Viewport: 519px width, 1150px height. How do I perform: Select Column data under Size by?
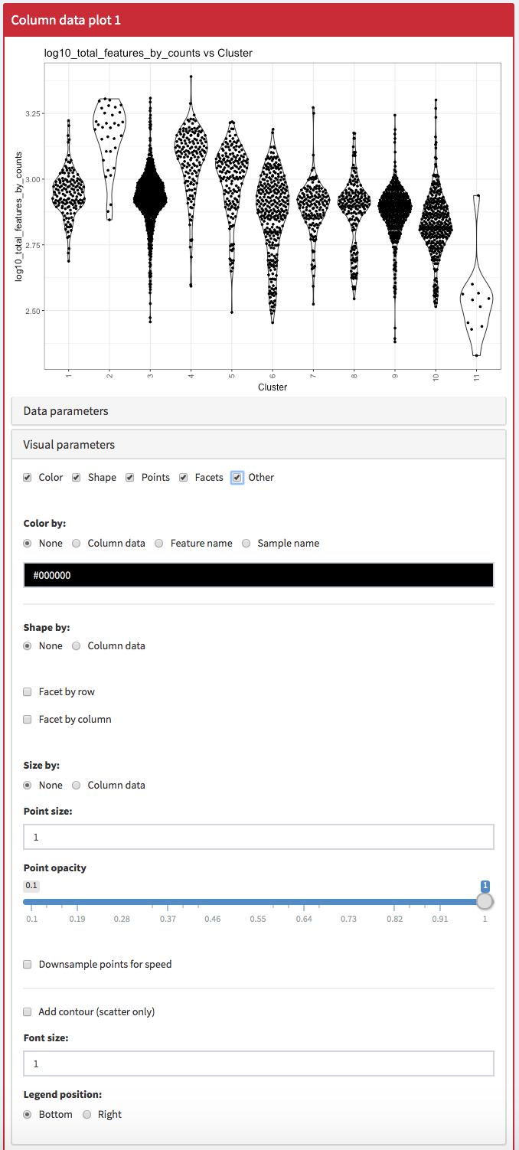click(77, 786)
